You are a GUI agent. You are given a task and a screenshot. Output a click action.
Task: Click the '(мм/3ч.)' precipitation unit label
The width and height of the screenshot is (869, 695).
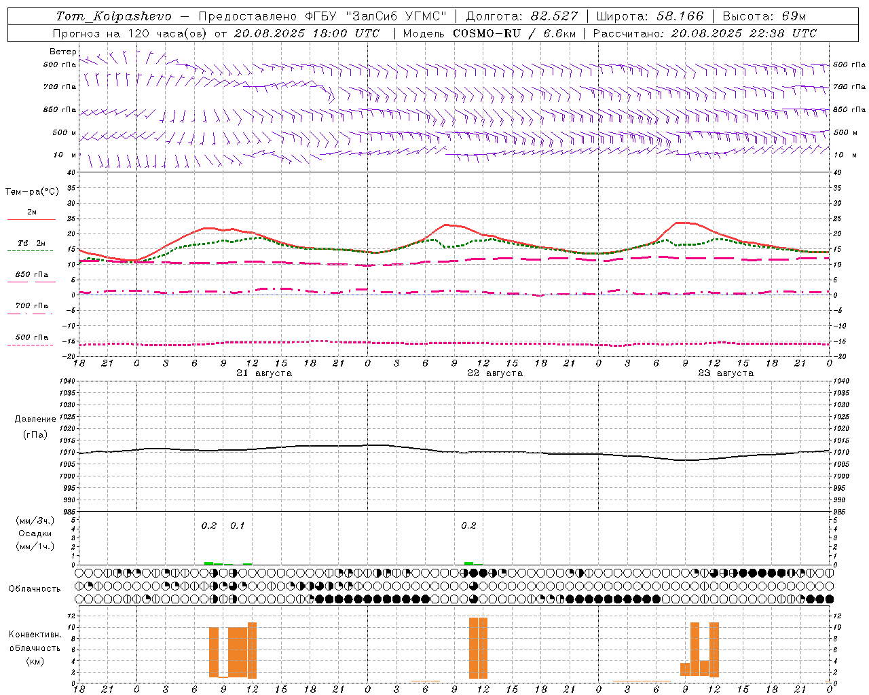[x=35, y=521]
